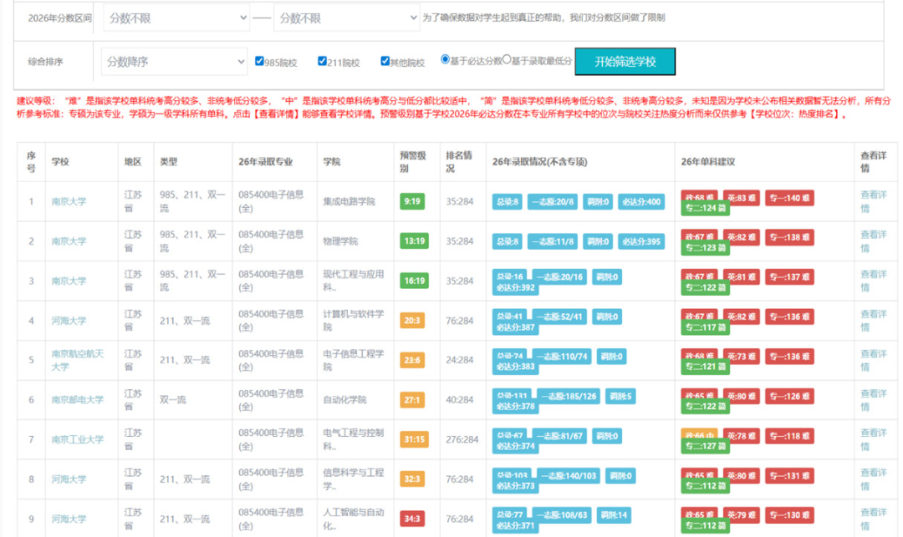Open the first 分数不限 score range dropdown
The height and width of the screenshot is (537, 903).
(x=176, y=18)
